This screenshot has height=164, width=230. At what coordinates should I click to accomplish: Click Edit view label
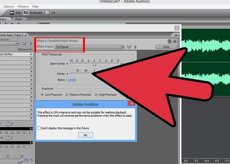(x=18, y=13)
